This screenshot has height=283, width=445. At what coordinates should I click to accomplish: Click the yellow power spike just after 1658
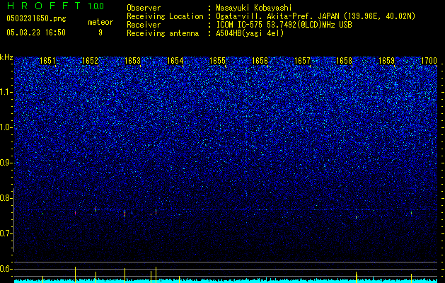(x=356, y=277)
